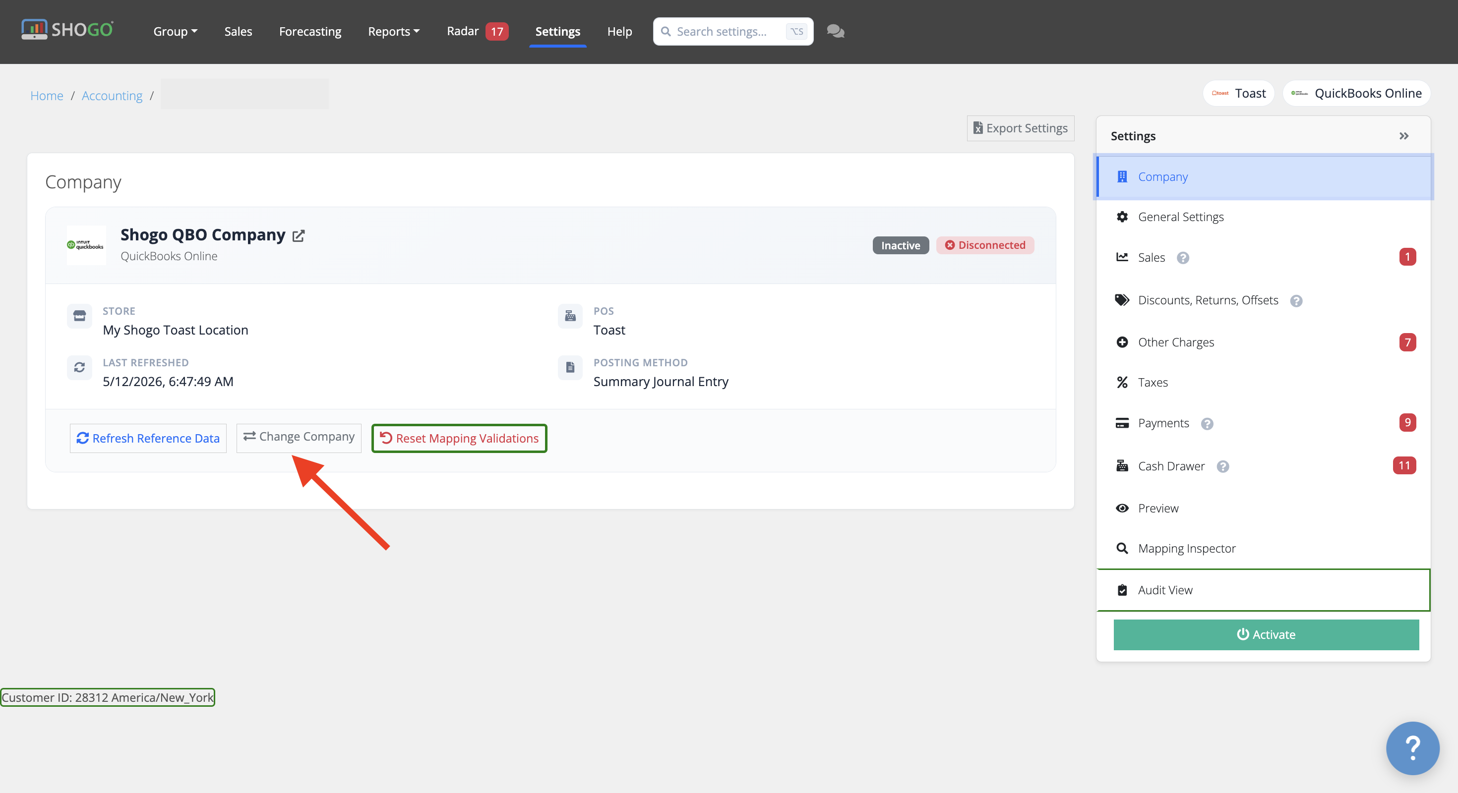Click the Payments help question mark icon
The height and width of the screenshot is (793, 1458).
[x=1207, y=424]
